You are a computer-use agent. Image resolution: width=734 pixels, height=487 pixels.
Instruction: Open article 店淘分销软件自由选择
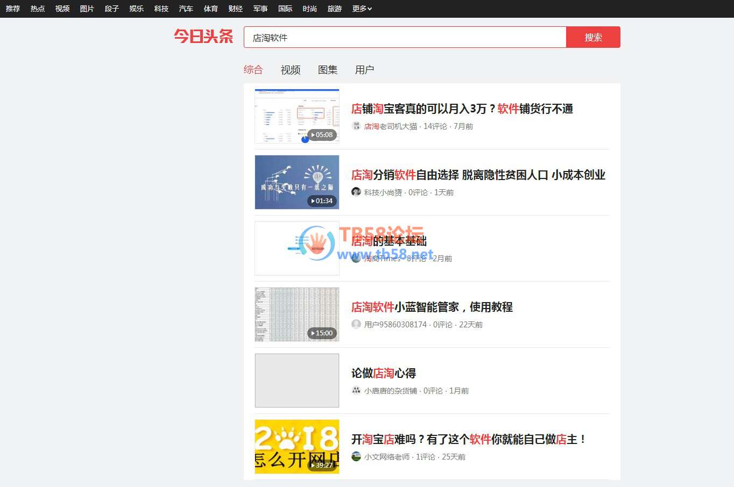[478, 175]
